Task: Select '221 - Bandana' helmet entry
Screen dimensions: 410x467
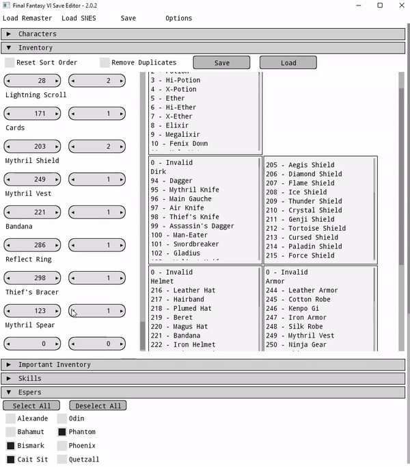Action: pyautogui.click(x=176, y=336)
